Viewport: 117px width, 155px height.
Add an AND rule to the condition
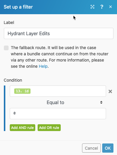coord(23,127)
